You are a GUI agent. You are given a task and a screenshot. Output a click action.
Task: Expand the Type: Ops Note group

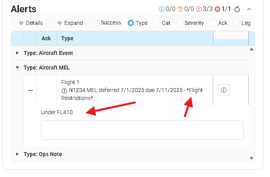click(17, 154)
